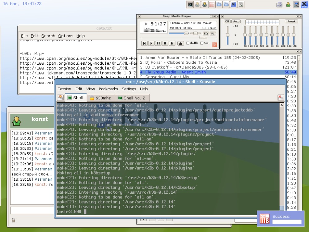309x232 pixels.
Task: Skip to next track in Beep Media Player
Action: [172, 43]
